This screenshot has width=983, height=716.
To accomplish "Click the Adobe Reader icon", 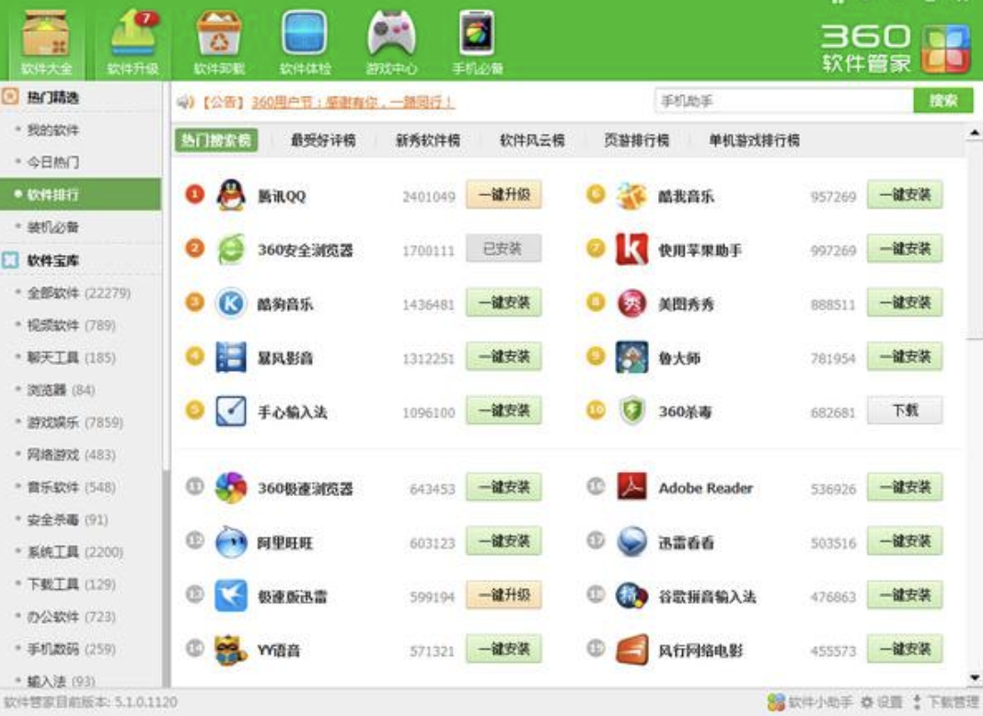I will click(x=631, y=487).
